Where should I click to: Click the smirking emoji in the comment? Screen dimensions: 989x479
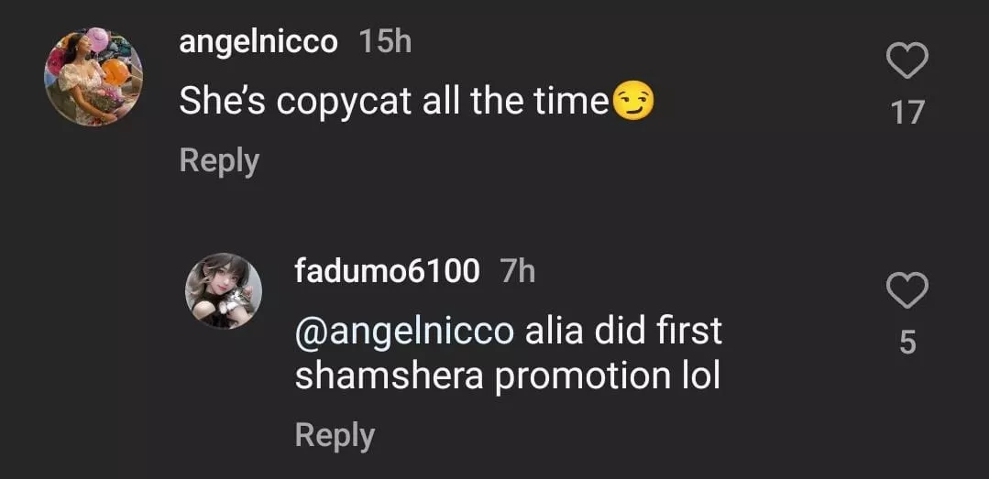tap(632, 101)
